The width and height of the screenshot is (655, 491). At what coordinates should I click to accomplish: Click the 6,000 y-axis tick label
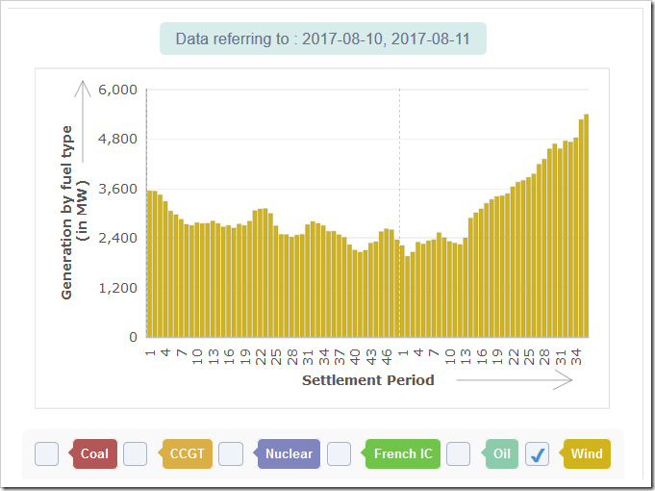pos(120,90)
